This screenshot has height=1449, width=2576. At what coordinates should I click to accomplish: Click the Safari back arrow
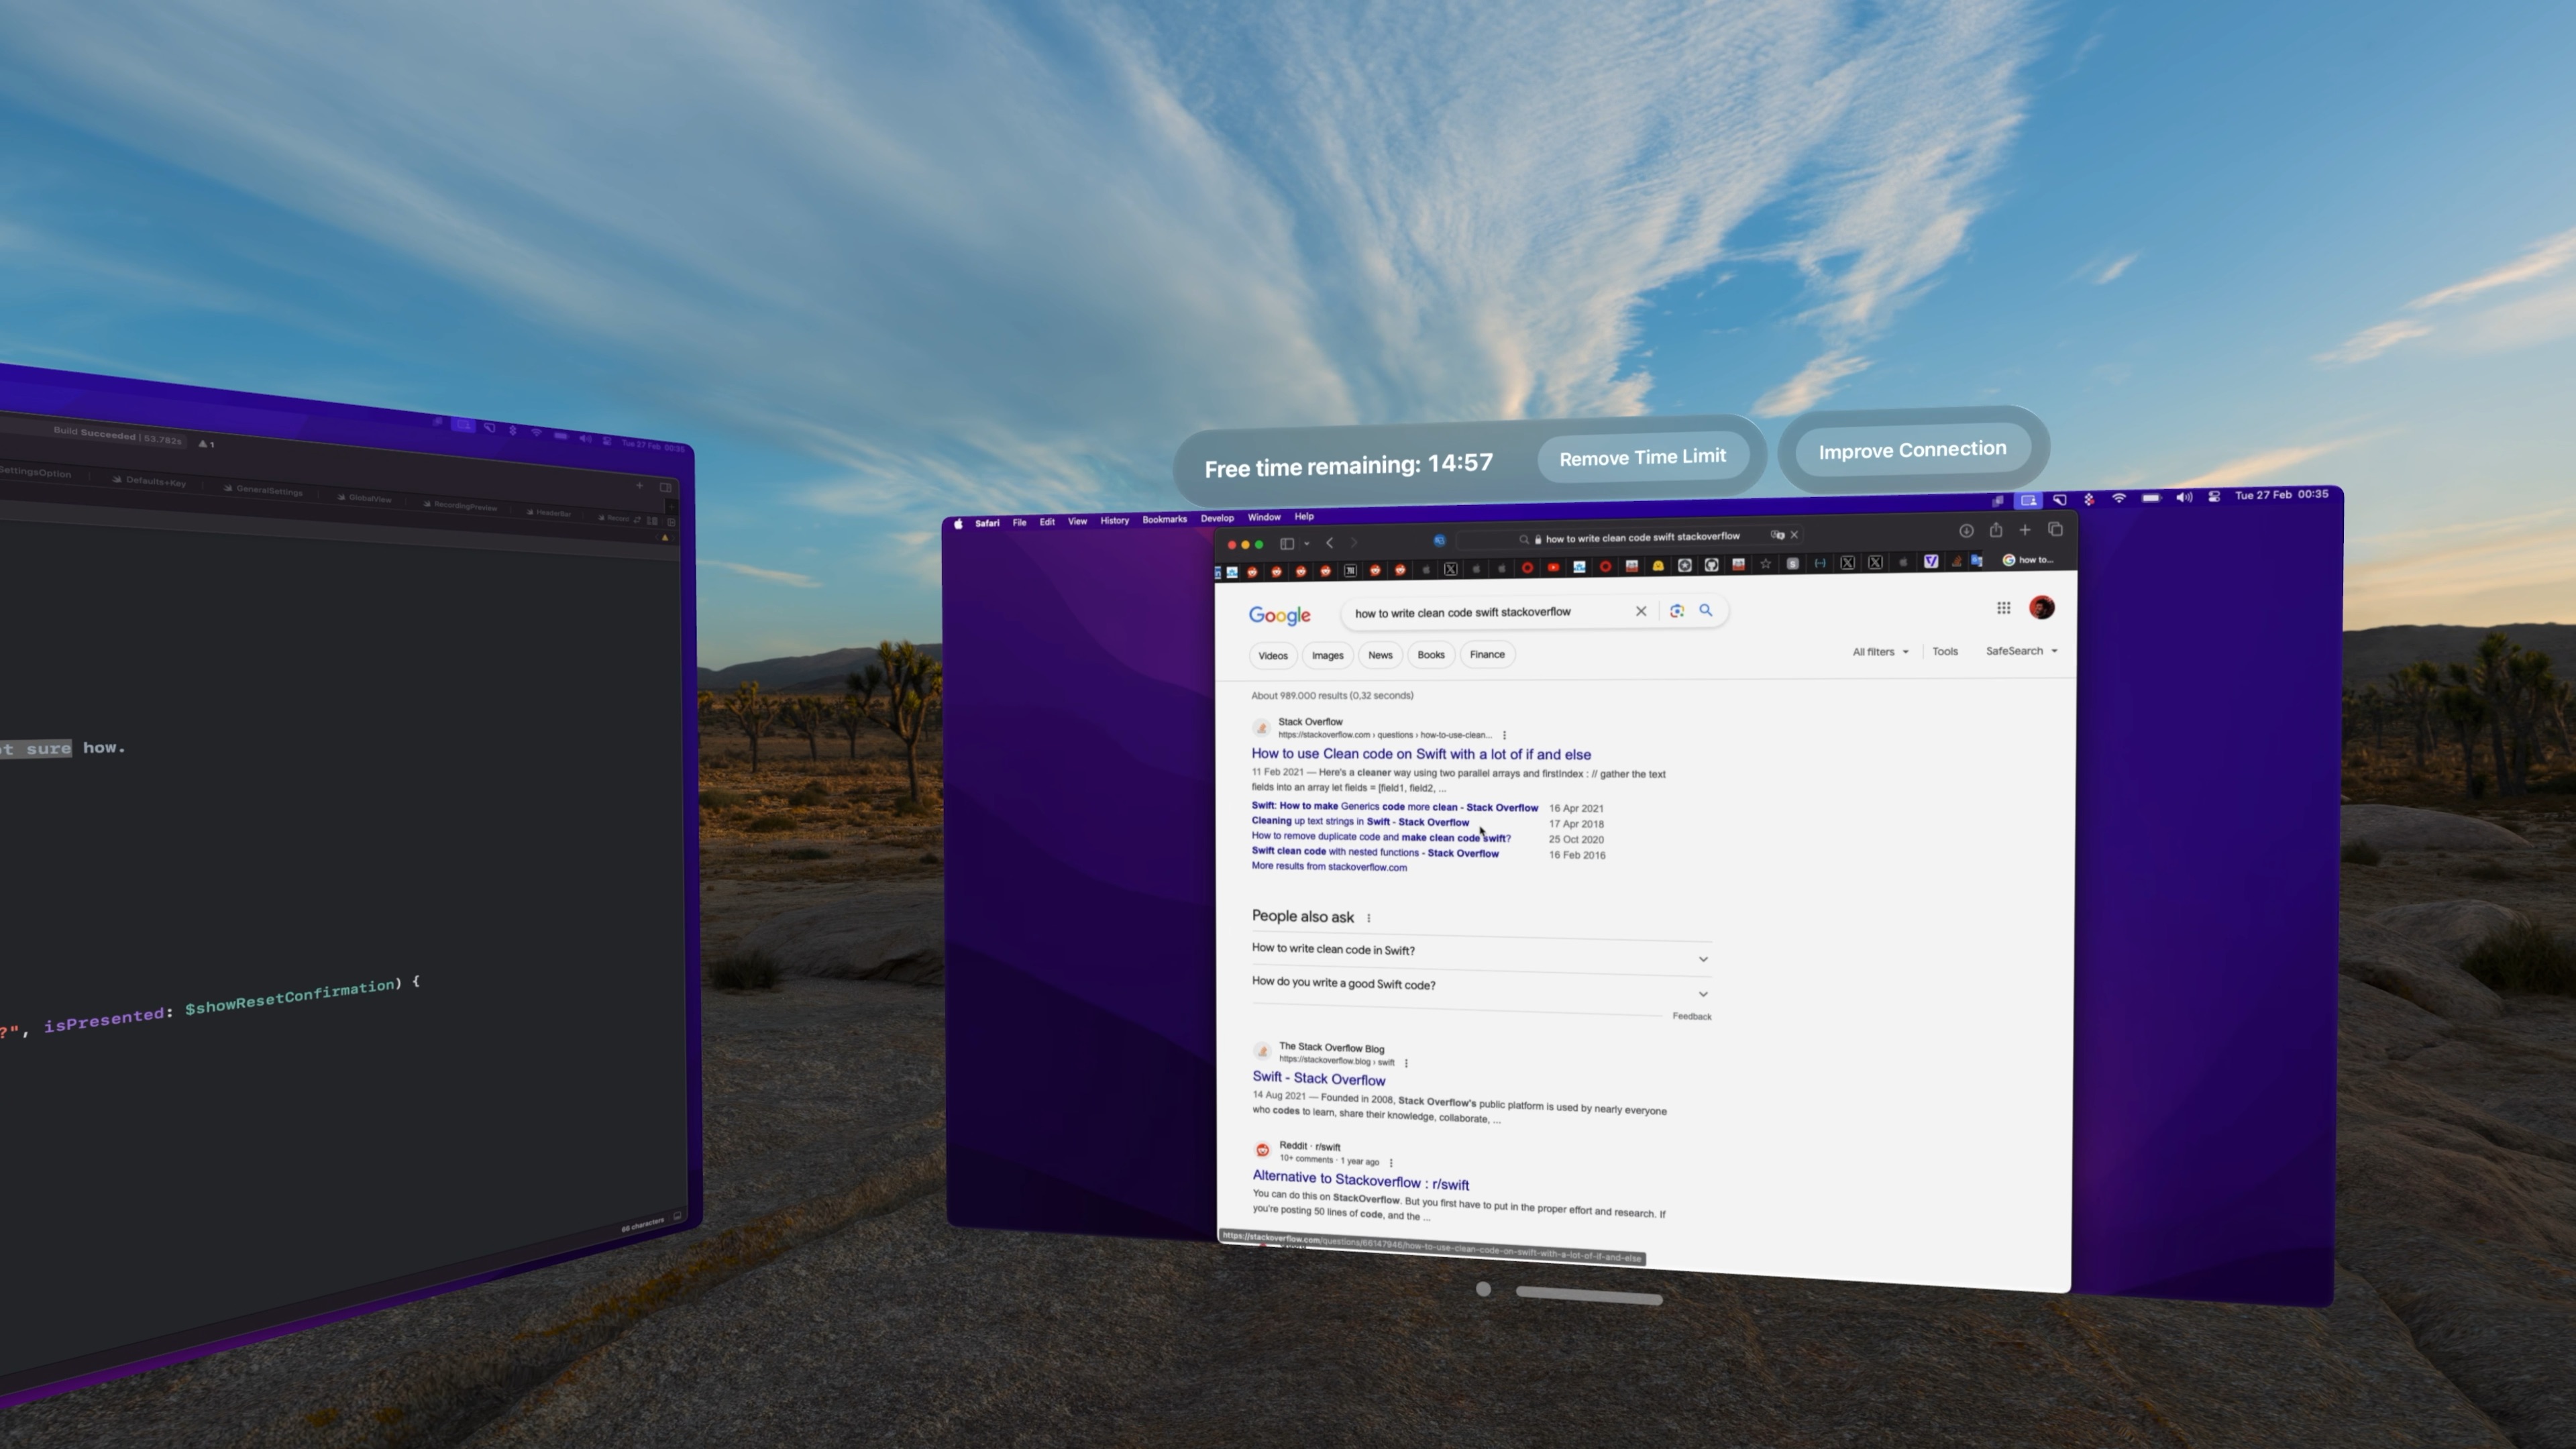pos(1329,543)
